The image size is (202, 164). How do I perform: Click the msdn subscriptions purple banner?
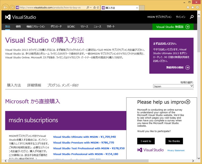66,120
